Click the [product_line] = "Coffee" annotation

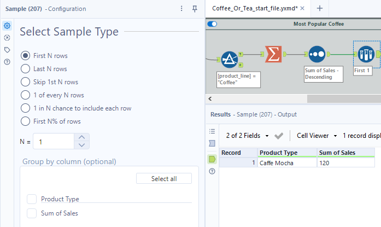click(238, 79)
